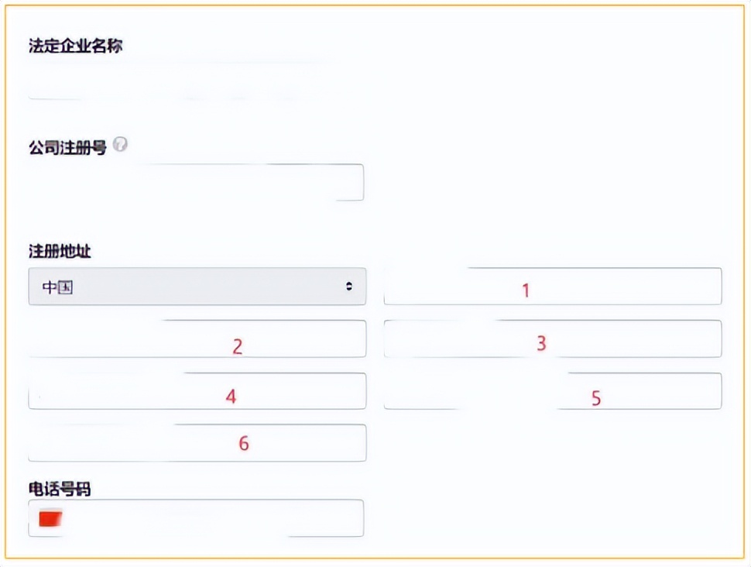Open the country selector showing 中国
751x567 pixels.
click(x=197, y=287)
